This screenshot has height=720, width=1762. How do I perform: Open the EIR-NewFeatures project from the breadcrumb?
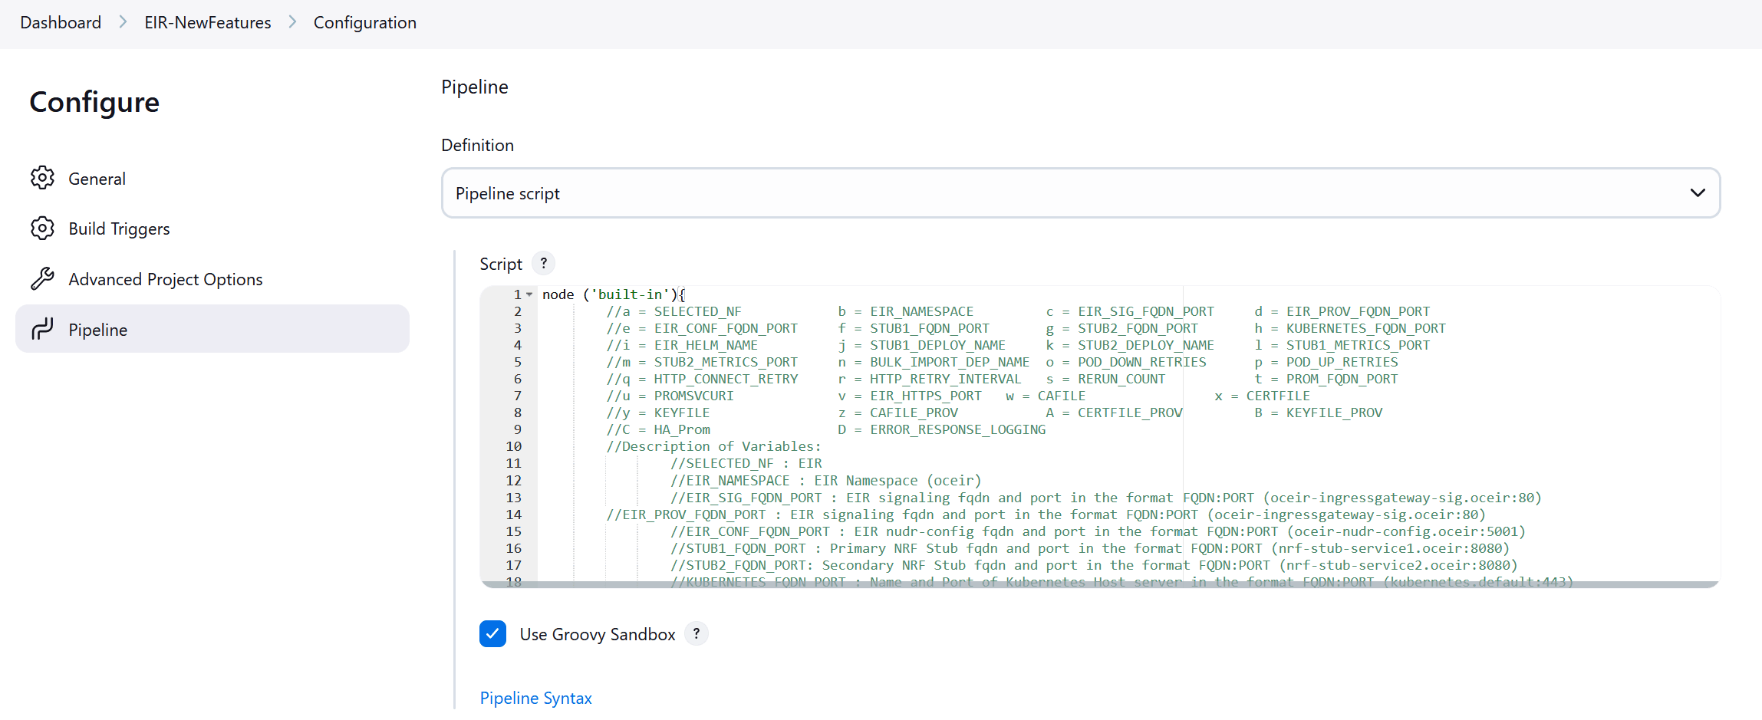tap(206, 22)
